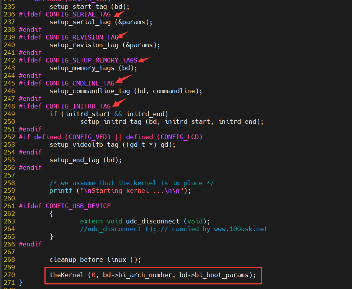
Task: Click the red arrow next to CONFIG_REVISION_TAG
Action: [123, 36]
